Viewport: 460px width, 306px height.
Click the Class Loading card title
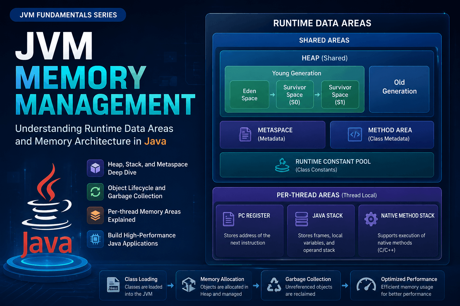[x=141, y=279]
